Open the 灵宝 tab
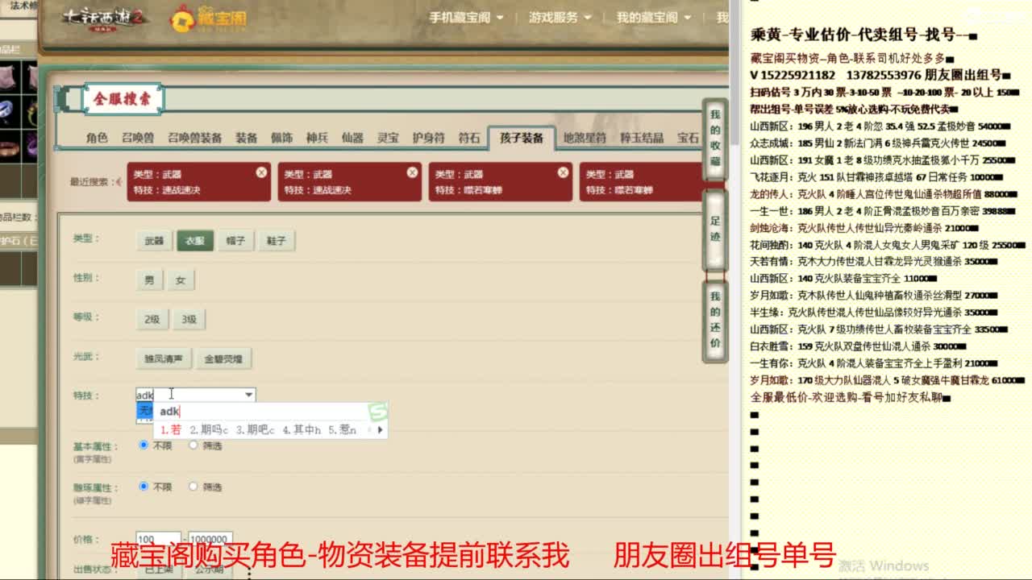 point(388,138)
